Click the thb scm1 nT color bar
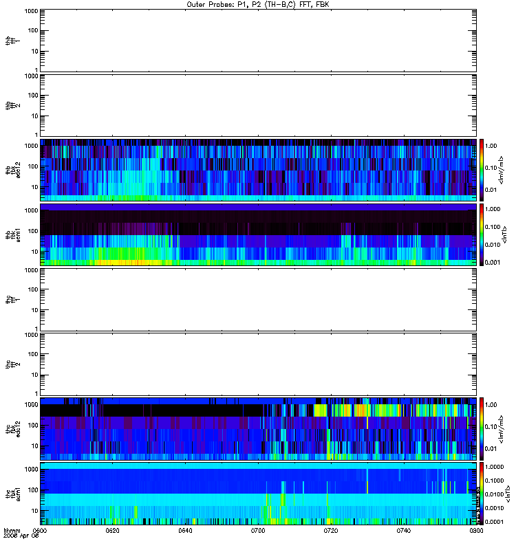 (x=482, y=234)
